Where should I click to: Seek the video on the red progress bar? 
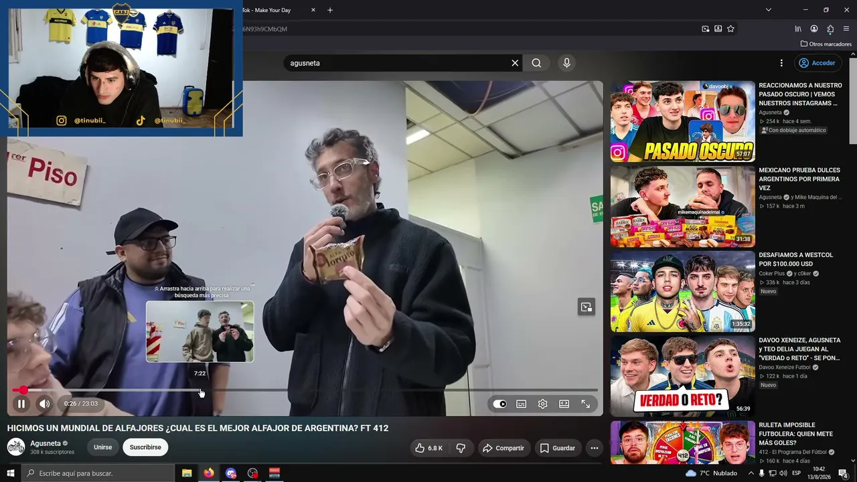[x=305, y=390]
